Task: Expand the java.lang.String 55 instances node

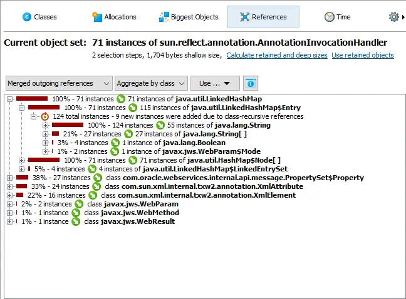Action: click(x=45, y=125)
